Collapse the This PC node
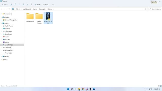 pyautogui.click(x=1, y=23)
